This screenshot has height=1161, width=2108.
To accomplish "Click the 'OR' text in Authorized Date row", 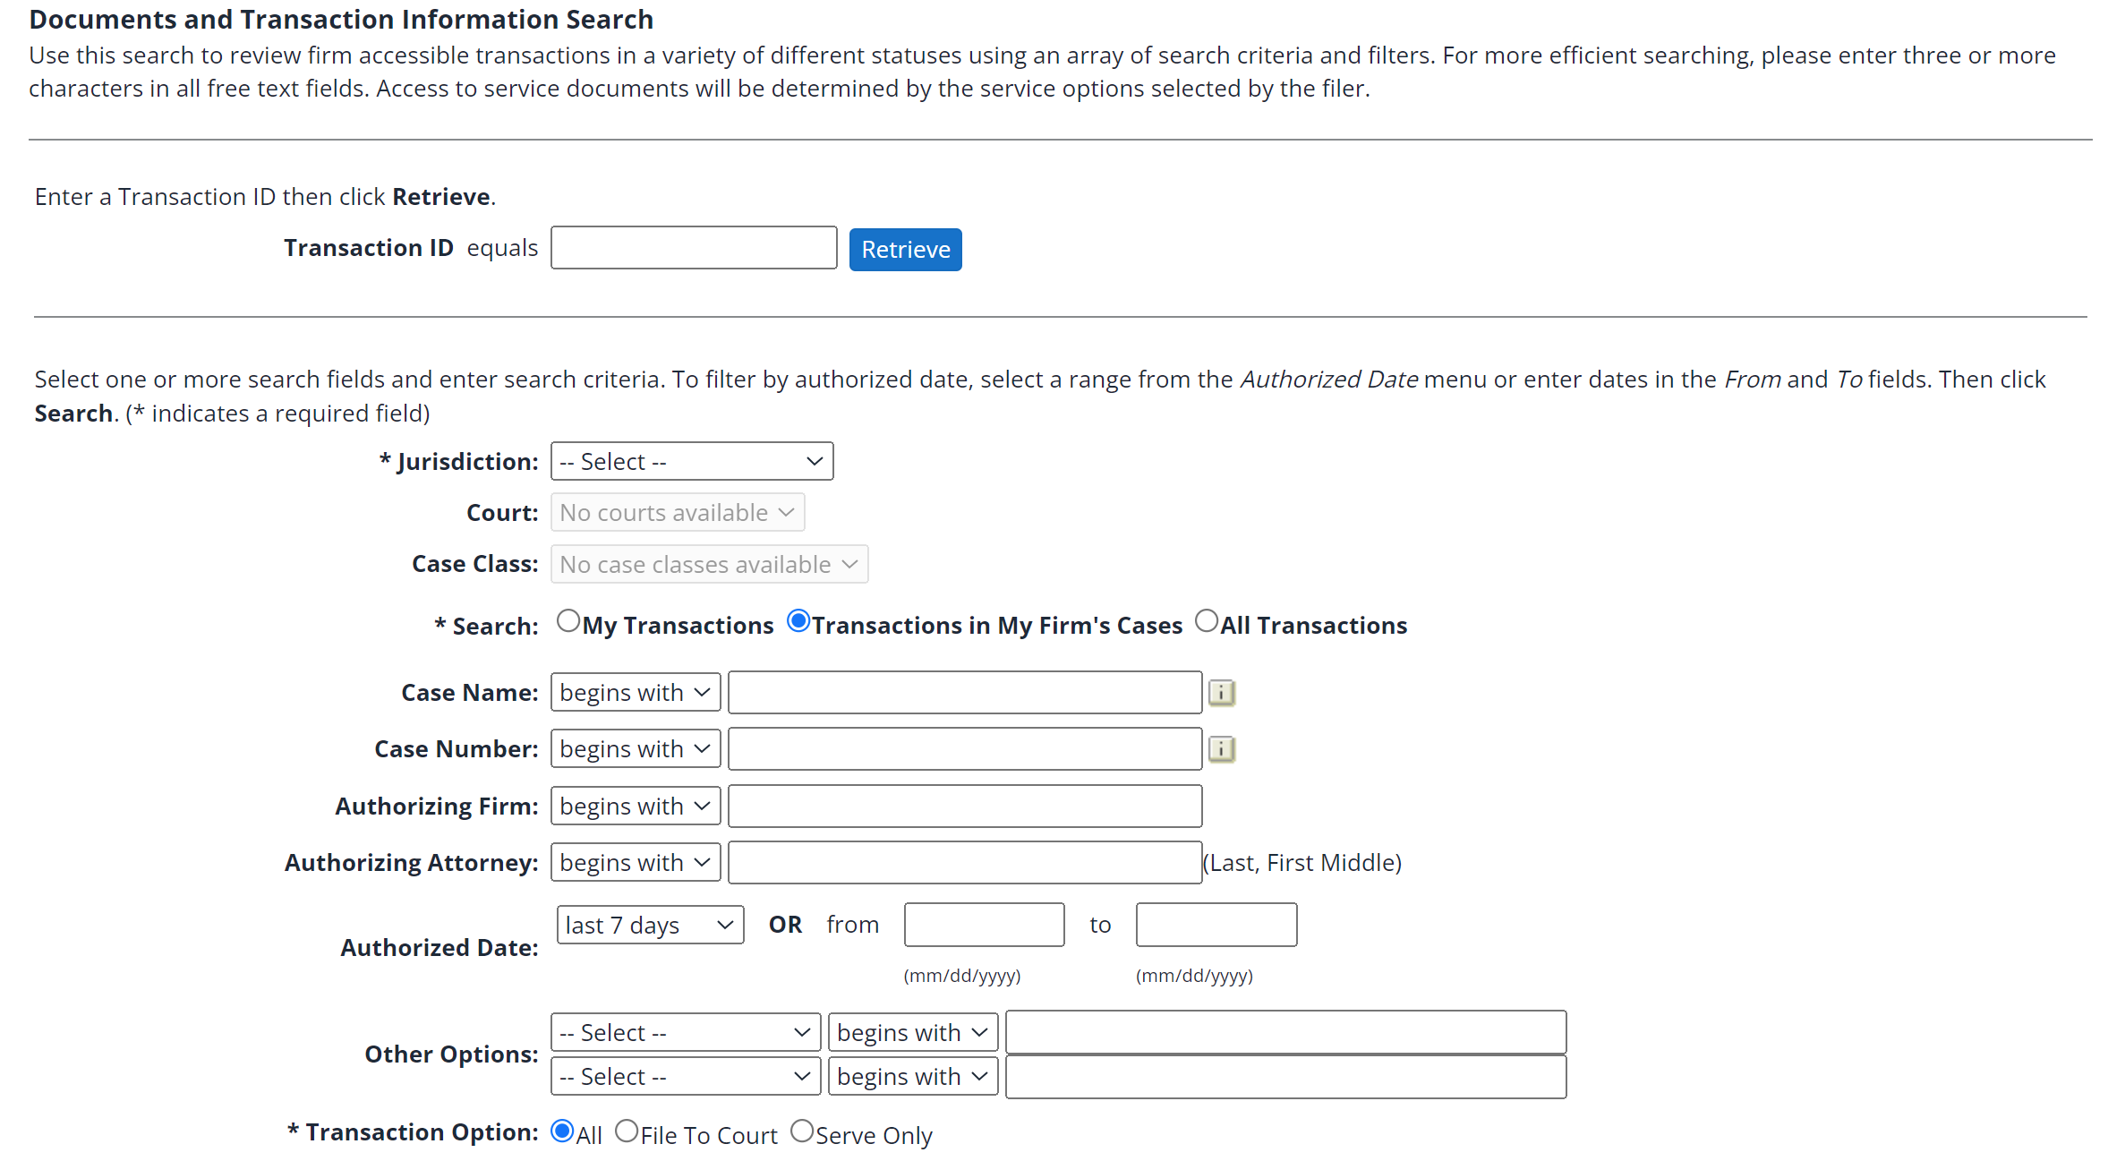I will tap(785, 925).
